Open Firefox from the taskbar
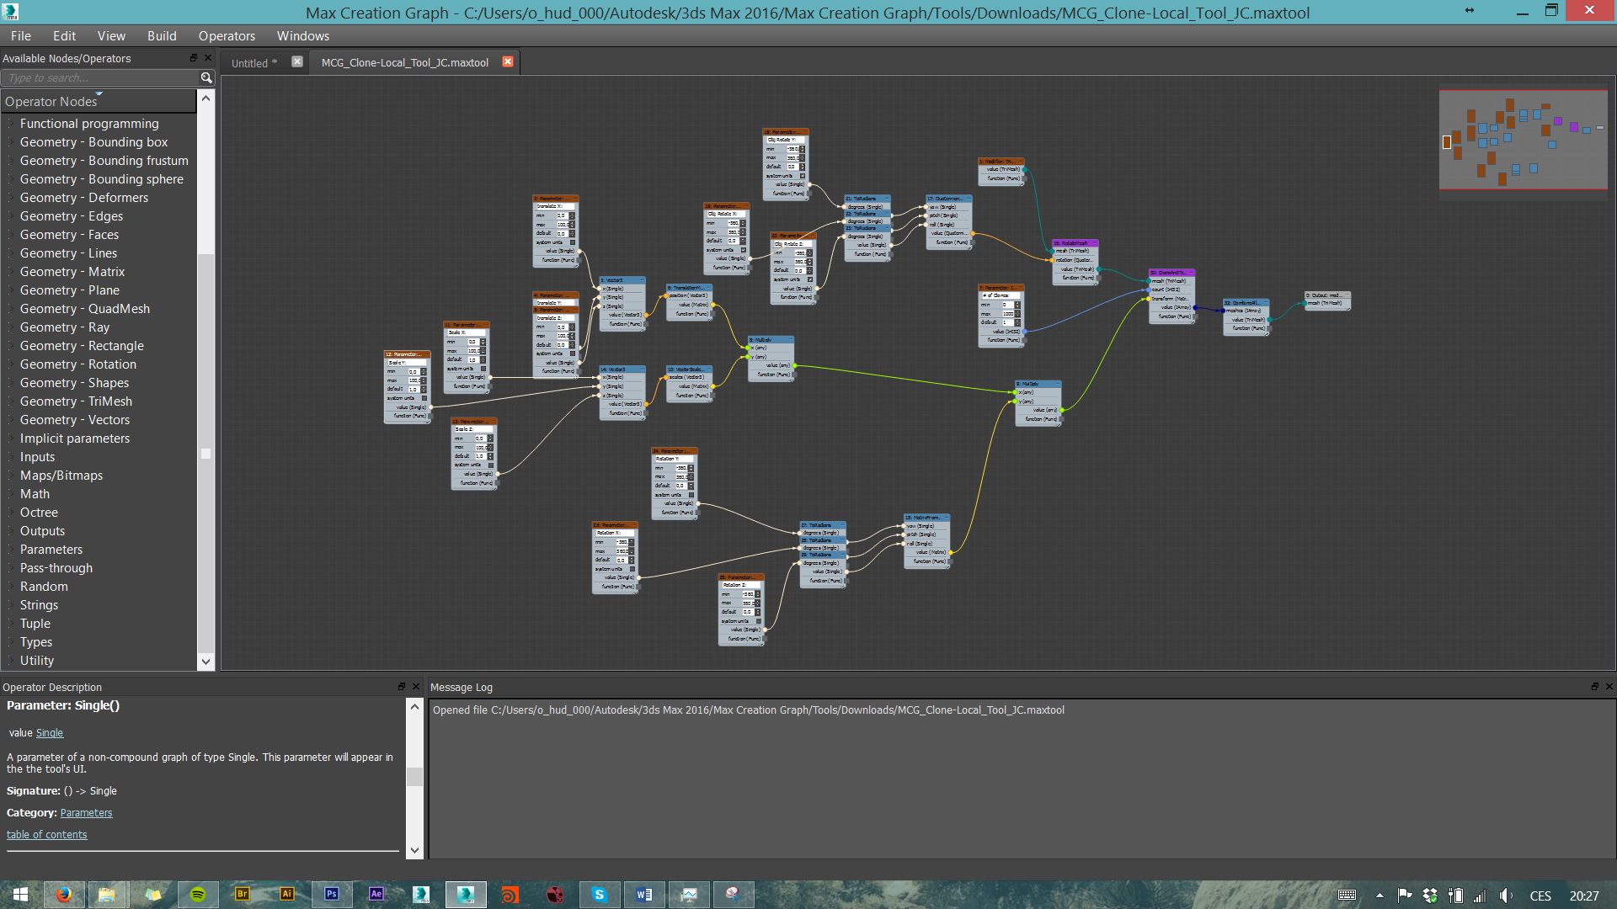 (x=64, y=894)
